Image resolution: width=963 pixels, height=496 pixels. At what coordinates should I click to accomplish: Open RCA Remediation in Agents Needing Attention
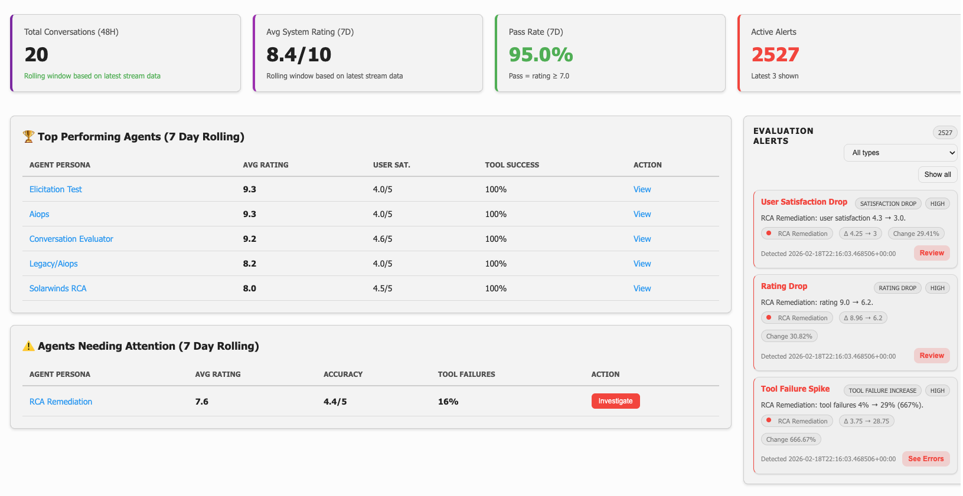pyautogui.click(x=61, y=402)
